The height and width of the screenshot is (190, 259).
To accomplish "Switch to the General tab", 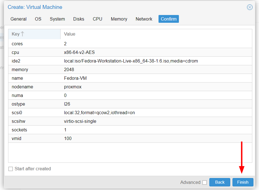I will (18, 19).
